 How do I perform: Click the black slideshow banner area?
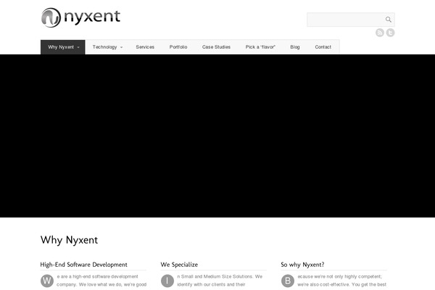[217, 136]
